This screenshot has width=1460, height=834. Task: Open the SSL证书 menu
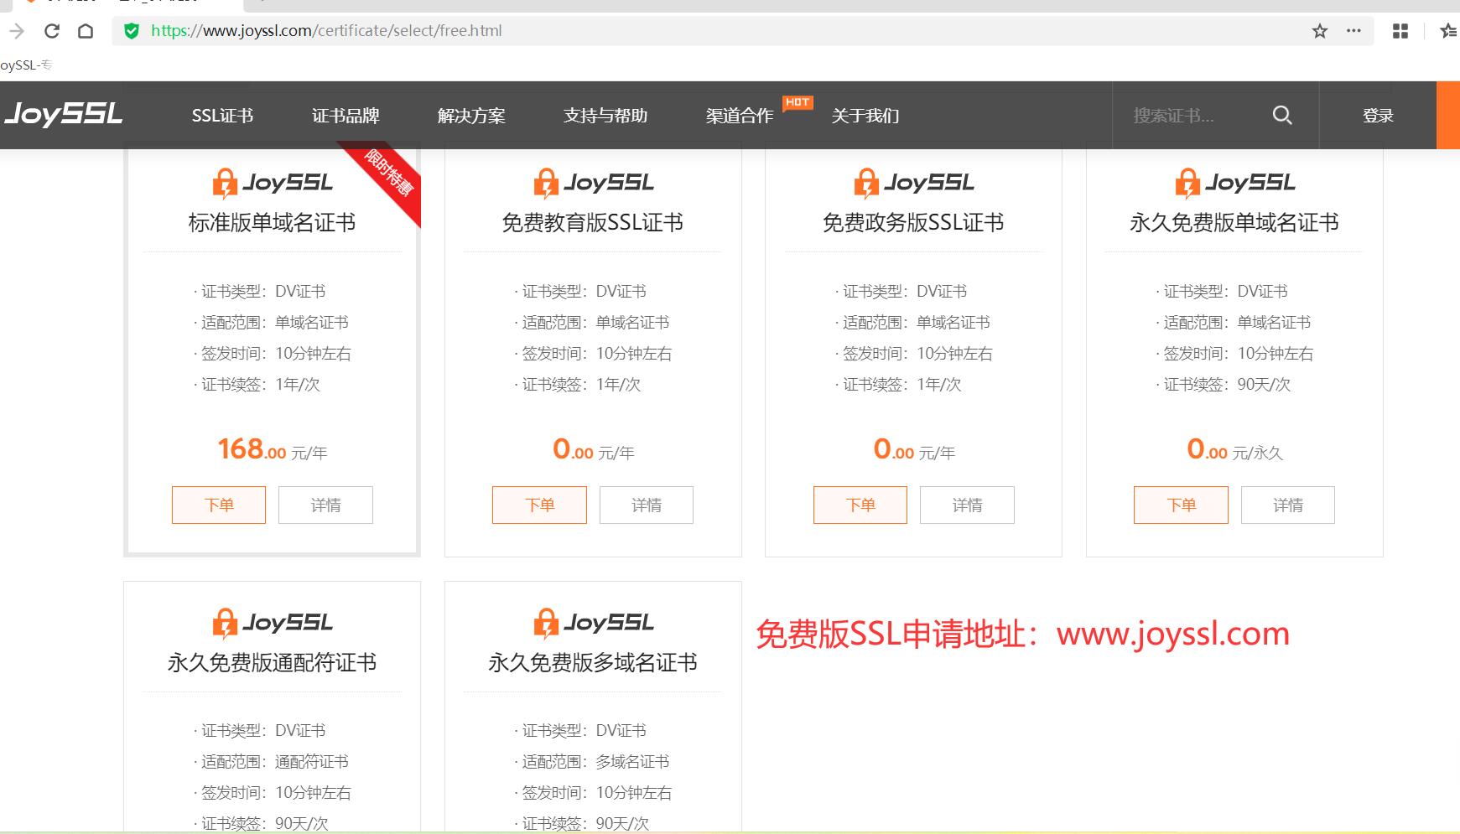tap(222, 116)
